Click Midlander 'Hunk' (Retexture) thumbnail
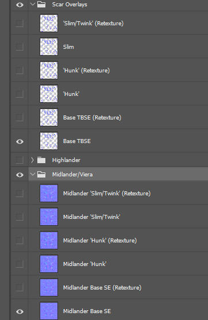This screenshot has width=208, height=320. tap(49, 240)
